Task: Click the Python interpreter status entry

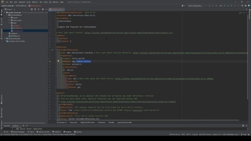Action: coord(217,134)
